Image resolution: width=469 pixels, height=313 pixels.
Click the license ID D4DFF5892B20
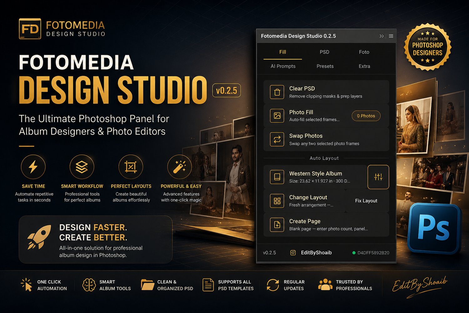[373, 253]
